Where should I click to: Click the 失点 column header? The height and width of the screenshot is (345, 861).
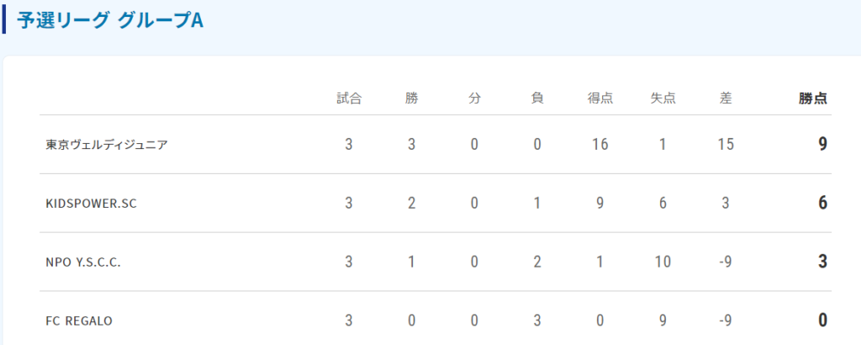pos(663,98)
